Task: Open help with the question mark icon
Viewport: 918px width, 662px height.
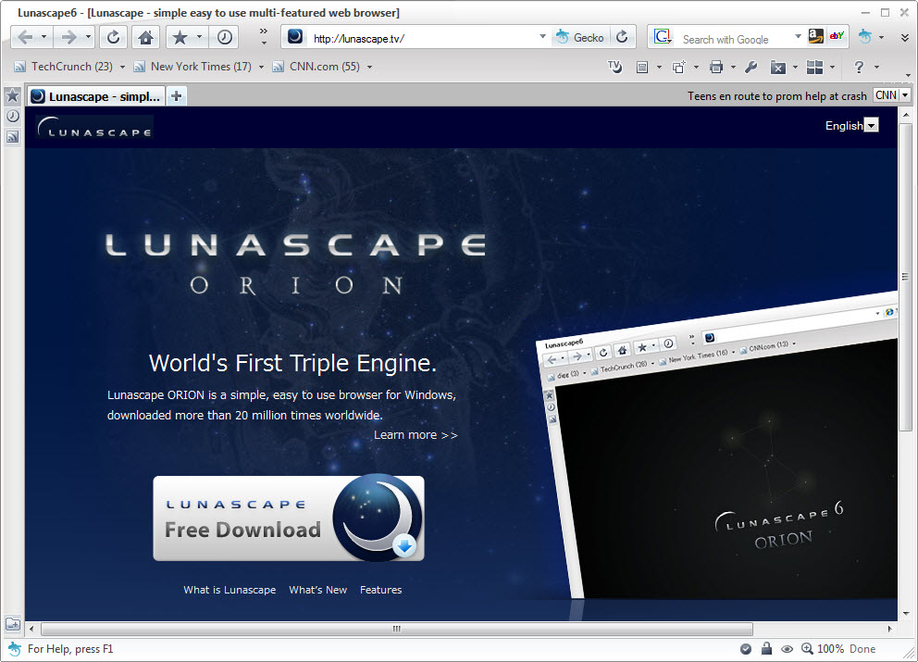Action: 858,68
